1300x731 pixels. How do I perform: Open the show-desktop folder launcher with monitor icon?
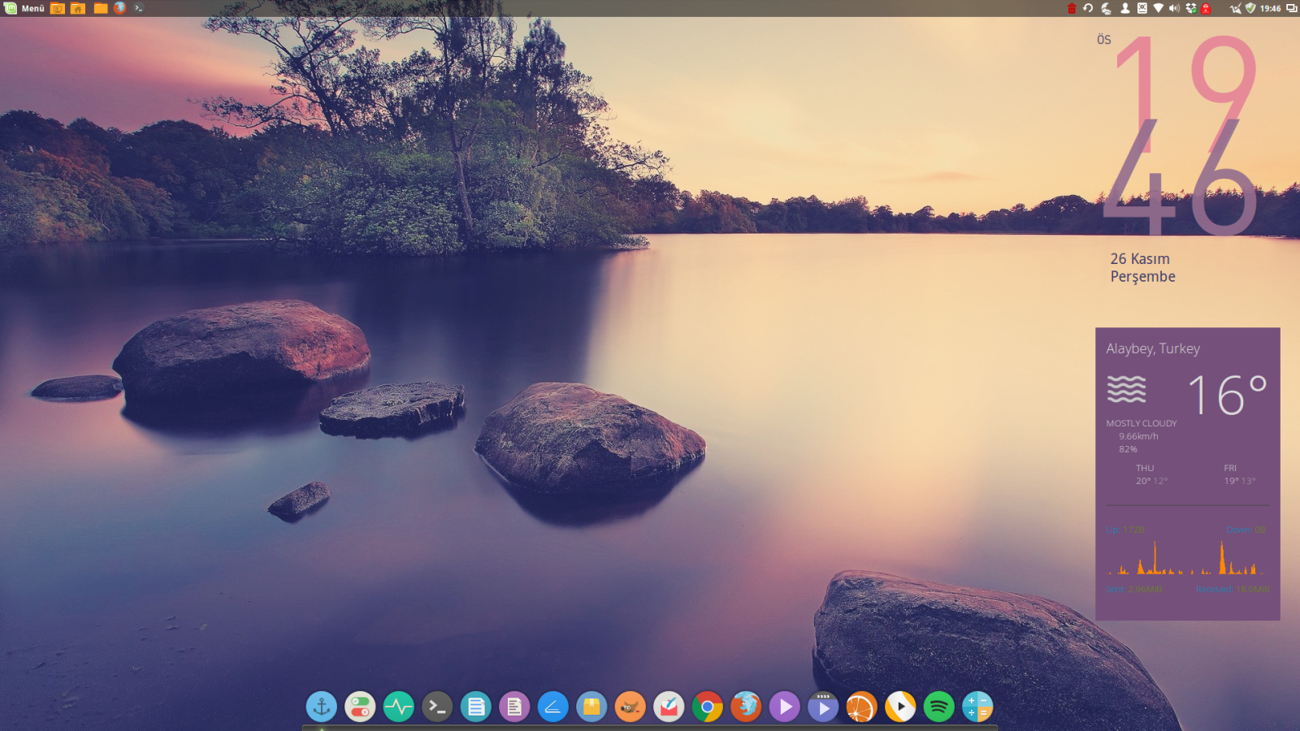[58, 8]
